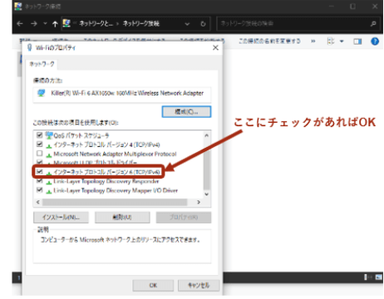The width and height of the screenshot is (384, 299).
Task: Select インターネット プロトコル バージョン 6 (TCP/IPv6) item
Action: click(106, 172)
